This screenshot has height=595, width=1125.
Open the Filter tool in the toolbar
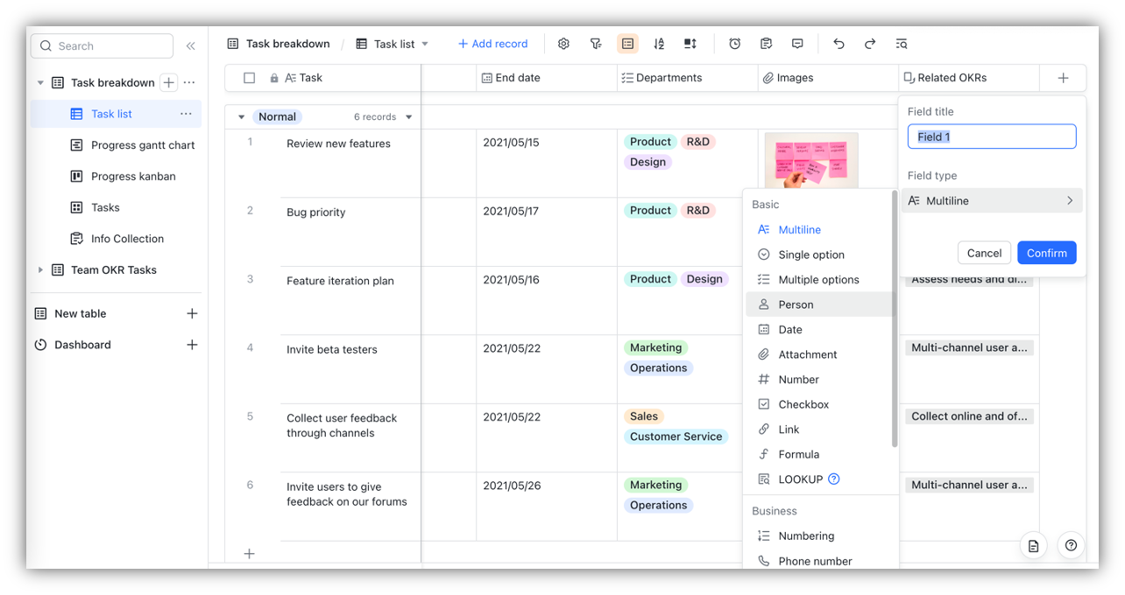coord(596,43)
